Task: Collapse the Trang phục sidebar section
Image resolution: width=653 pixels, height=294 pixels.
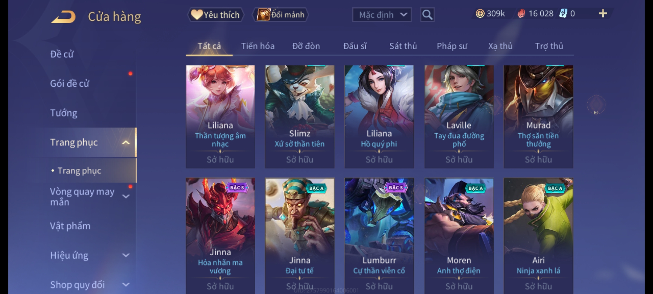Action: [126, 143]
